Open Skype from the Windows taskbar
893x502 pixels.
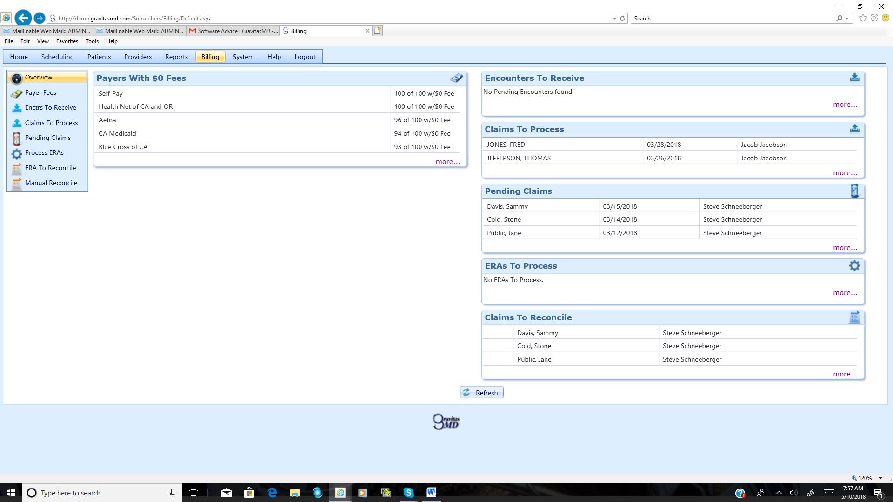(x=408, y=493)
